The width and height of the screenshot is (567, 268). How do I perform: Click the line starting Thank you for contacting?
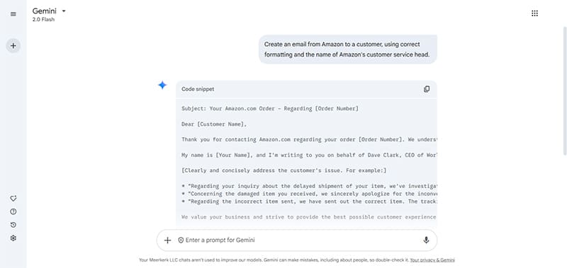[309, 139]
